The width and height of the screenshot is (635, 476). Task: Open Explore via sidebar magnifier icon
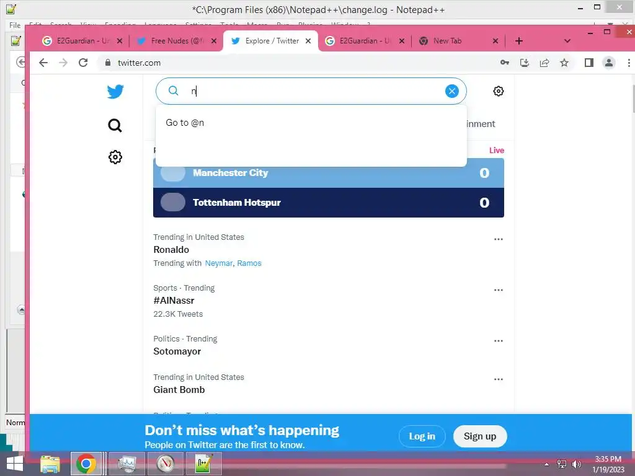click(x=115, y=125)
